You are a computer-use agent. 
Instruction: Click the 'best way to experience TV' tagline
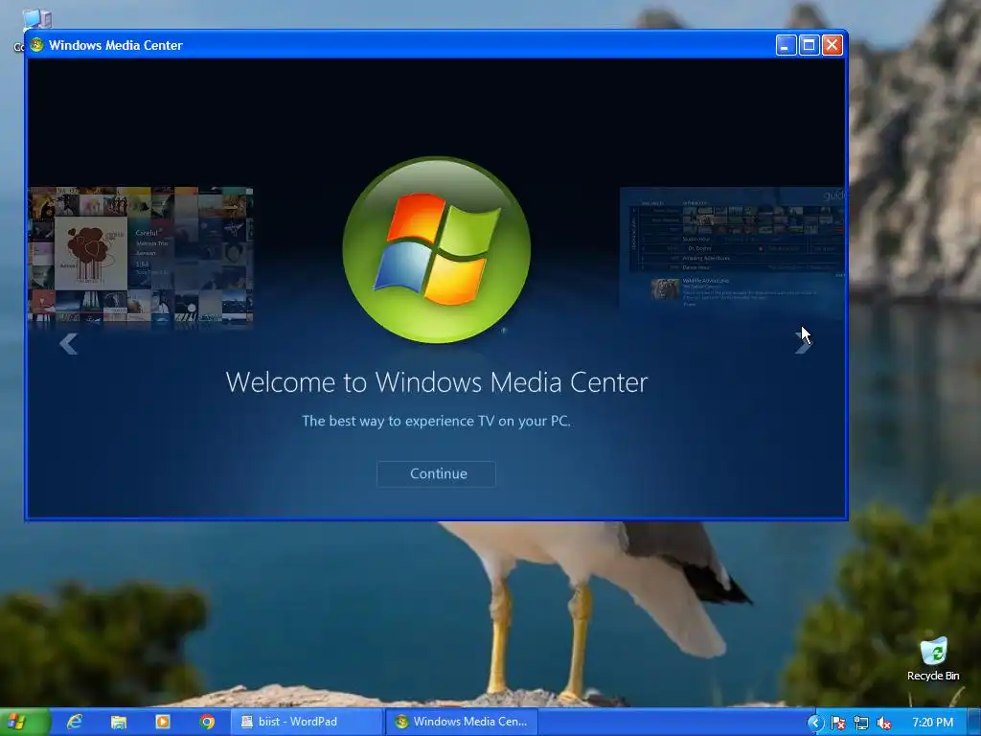click(436, 422)
